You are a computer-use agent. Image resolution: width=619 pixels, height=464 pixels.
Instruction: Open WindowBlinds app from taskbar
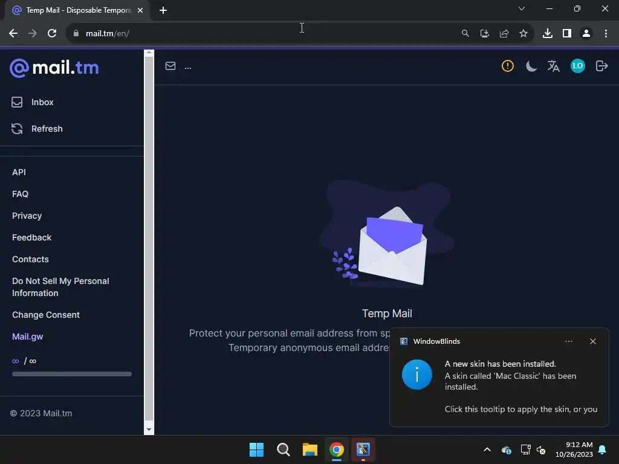(363, 449)
